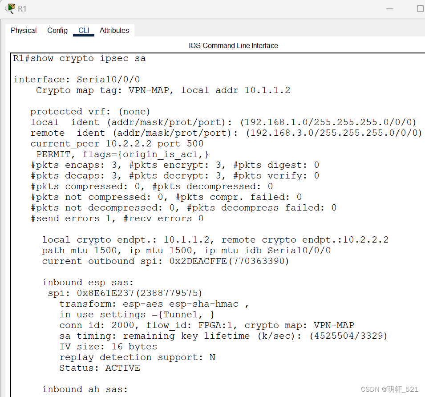Click the Packet Tracer R1 window icon
This screenshot has width=425, height=397.
pos(10,8)
